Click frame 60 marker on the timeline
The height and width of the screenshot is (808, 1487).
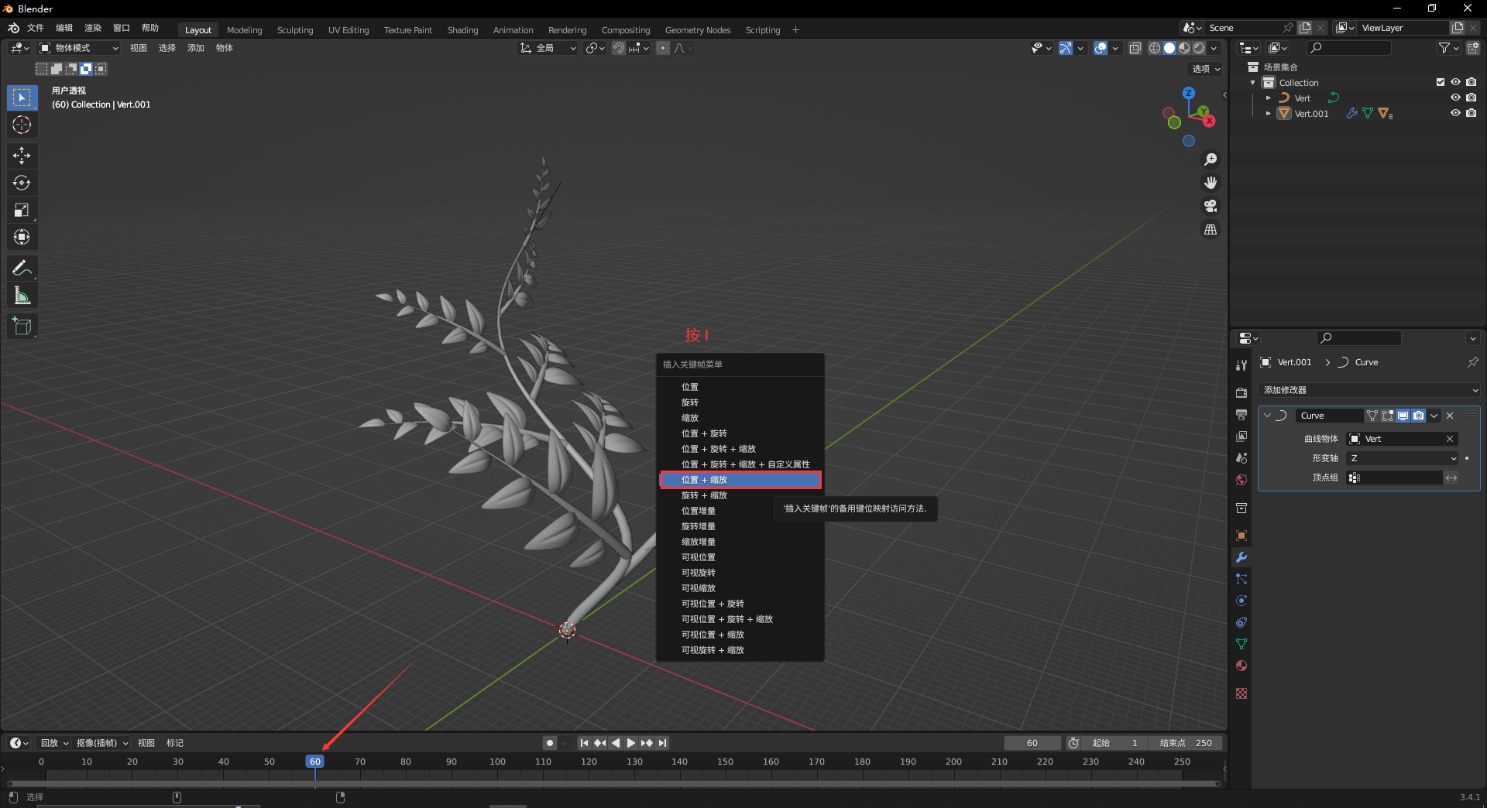point(314,762)
